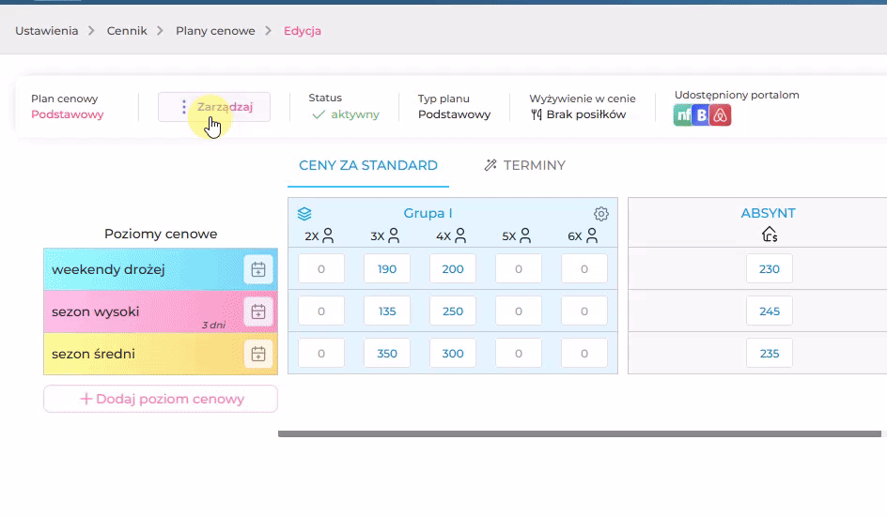Click the Grupa I layers icon
Image resolution: width=887 pixels, height=516 pixels.
304,214
